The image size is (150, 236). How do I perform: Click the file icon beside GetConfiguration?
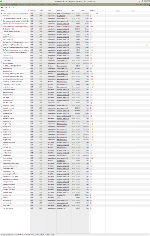[1, 37]
